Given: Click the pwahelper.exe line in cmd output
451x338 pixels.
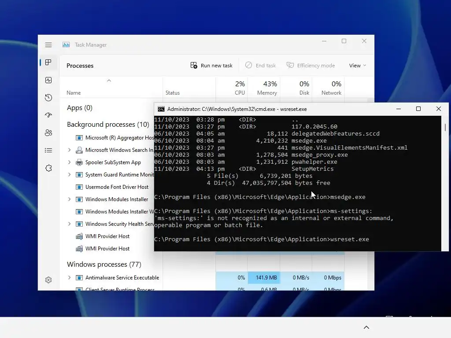Looking at the screenshot, I should (x=246, y=162).
